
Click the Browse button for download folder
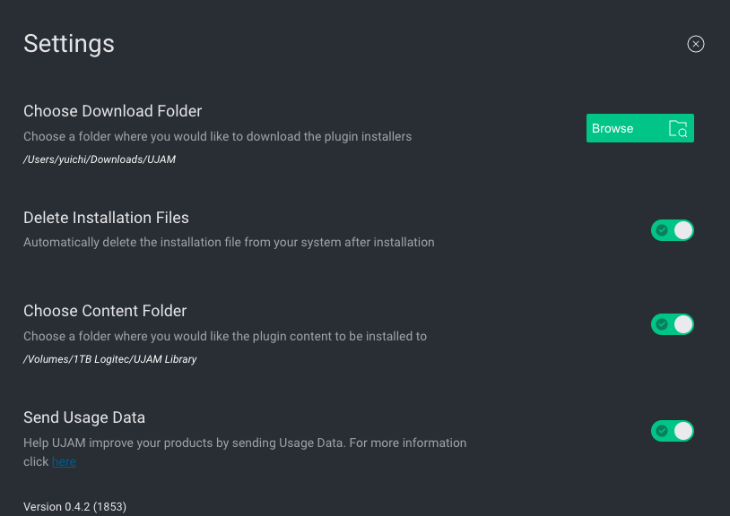pos(639,128)
